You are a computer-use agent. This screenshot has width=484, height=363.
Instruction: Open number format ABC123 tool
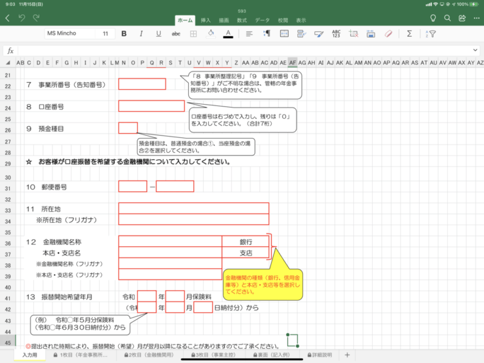tap(336, 34)
